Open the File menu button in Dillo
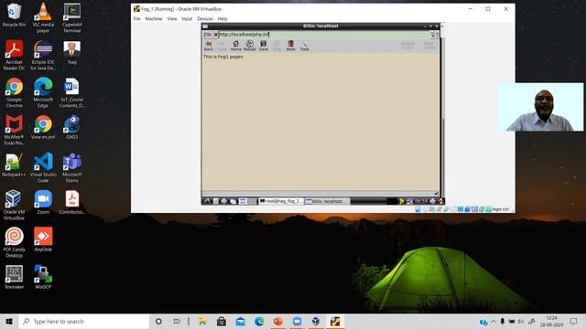Screen dimensions: 586x329 point(208,35)
